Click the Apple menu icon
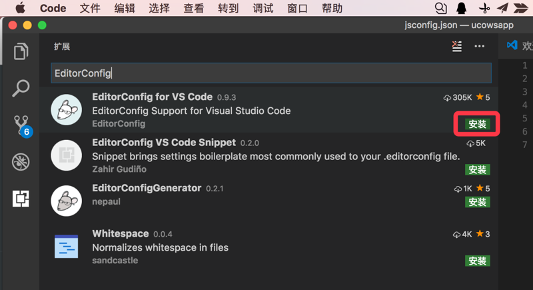This screenshot has width=533, height=290. pyautogui.click(x=20, y=9)
